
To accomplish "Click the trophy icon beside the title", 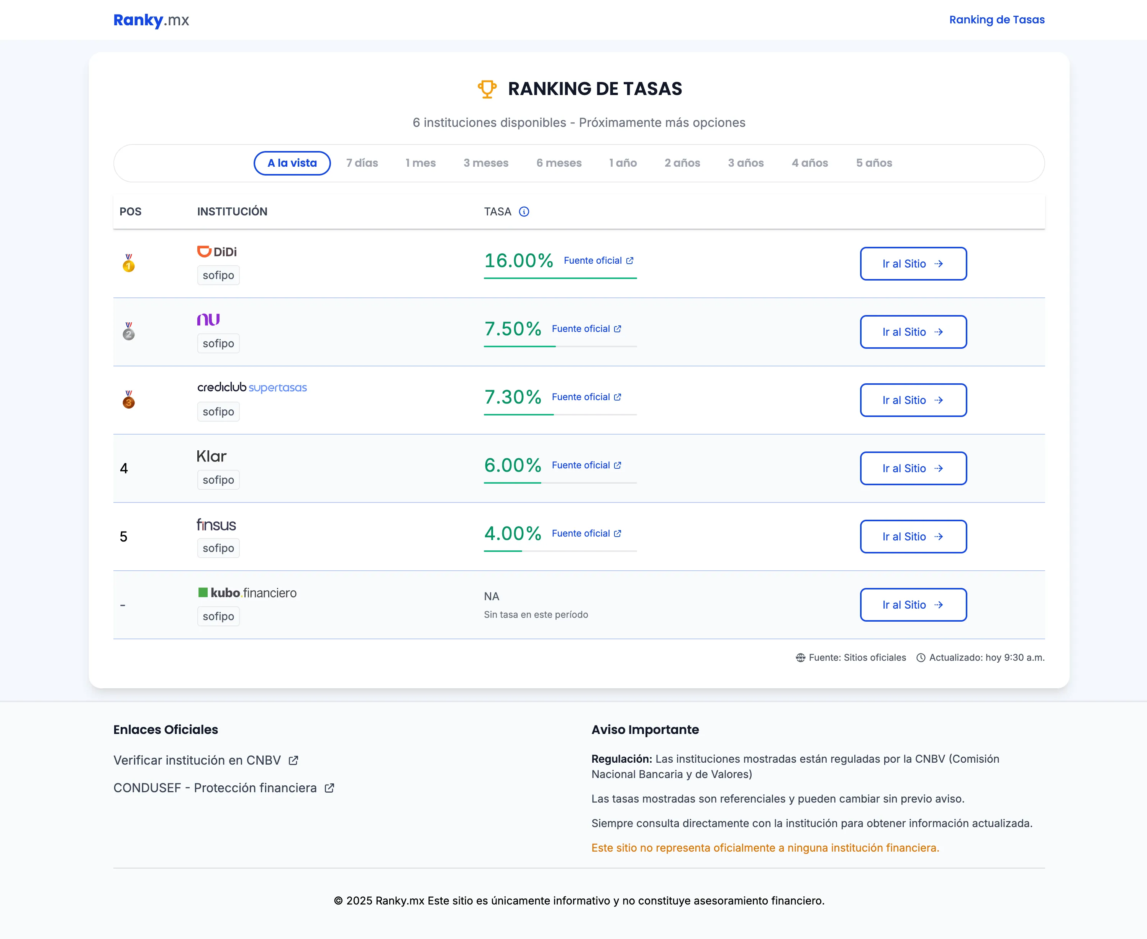I will point(487,89).
